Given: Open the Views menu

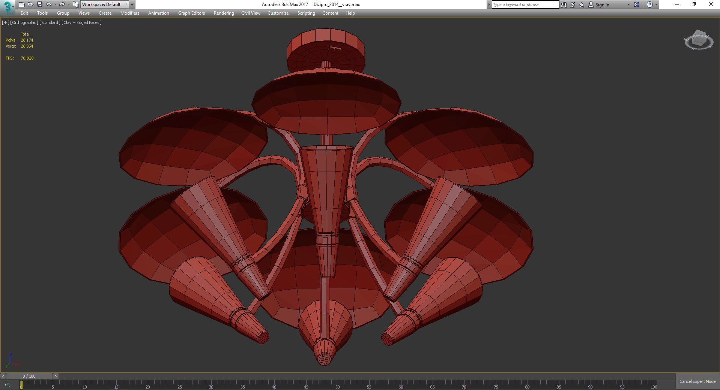Looking at the screenshot, I should 84,13.
